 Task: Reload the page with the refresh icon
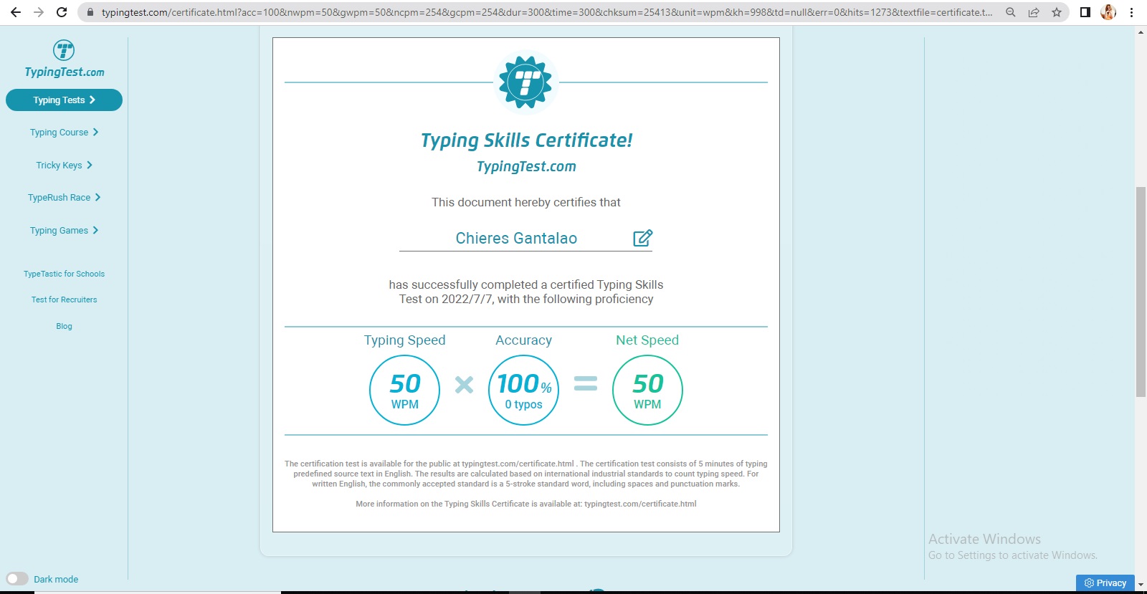pyautogui.click(x=62, y=12)
